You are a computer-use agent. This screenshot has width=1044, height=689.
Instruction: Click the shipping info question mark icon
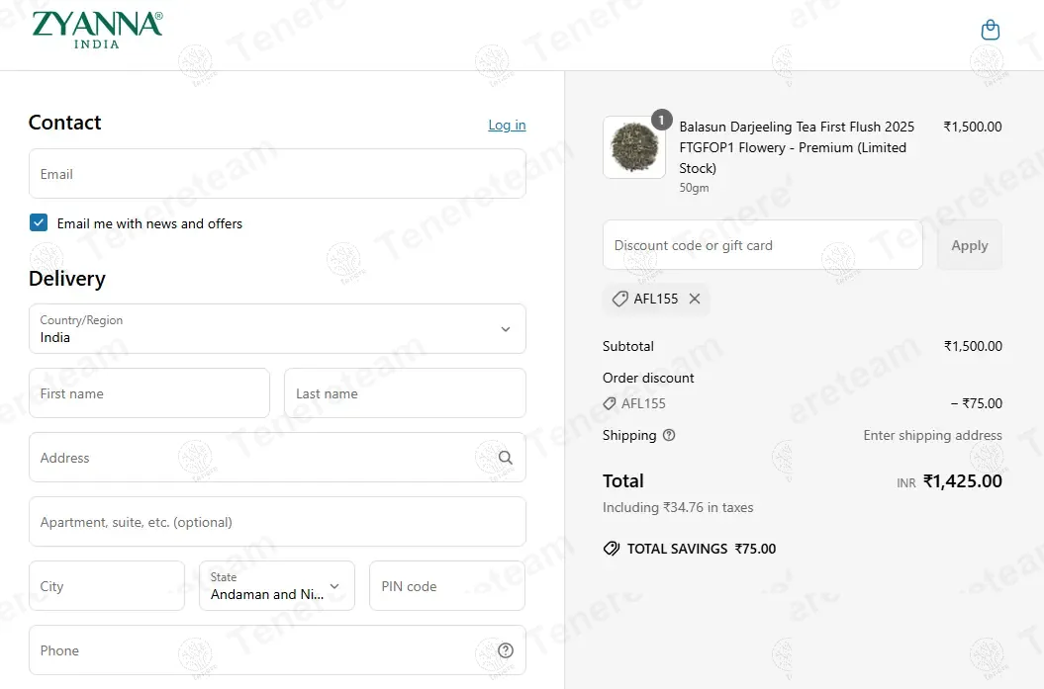coord(669,435)
